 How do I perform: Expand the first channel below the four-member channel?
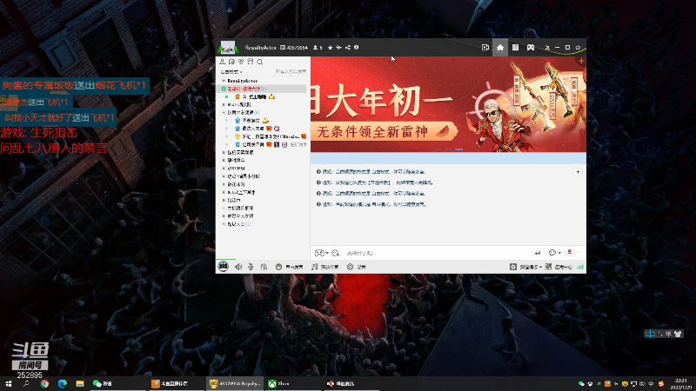click(x=224, y=153)
